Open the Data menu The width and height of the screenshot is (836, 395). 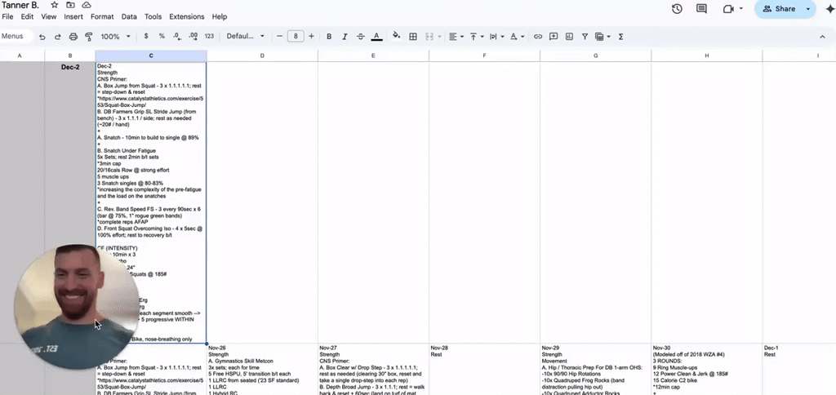[x=129, y=16]
